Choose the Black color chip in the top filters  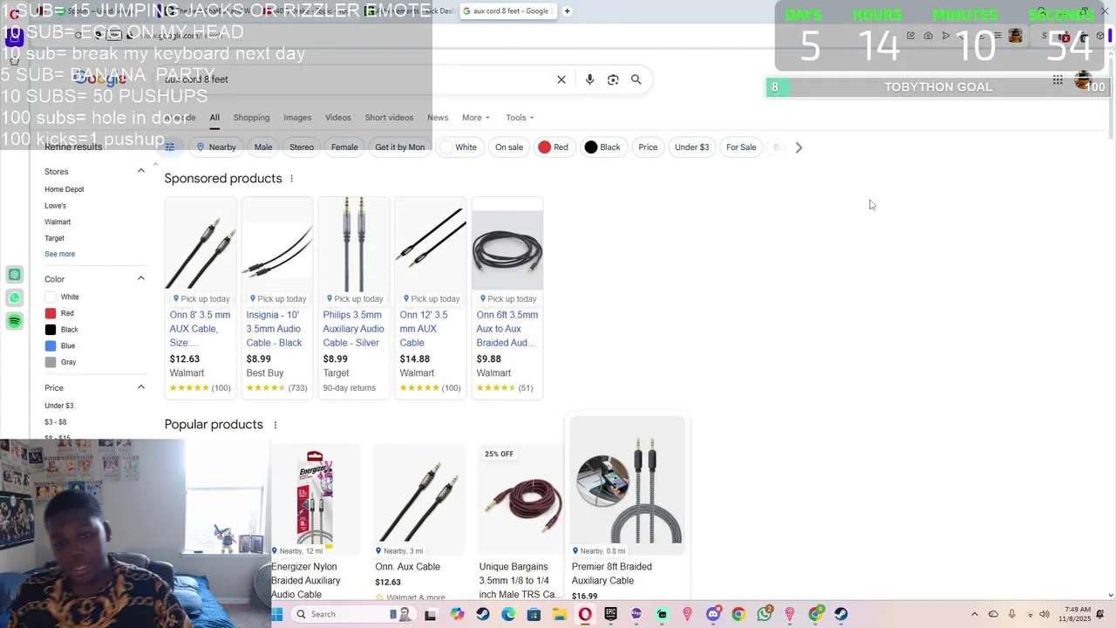point(602,147)
